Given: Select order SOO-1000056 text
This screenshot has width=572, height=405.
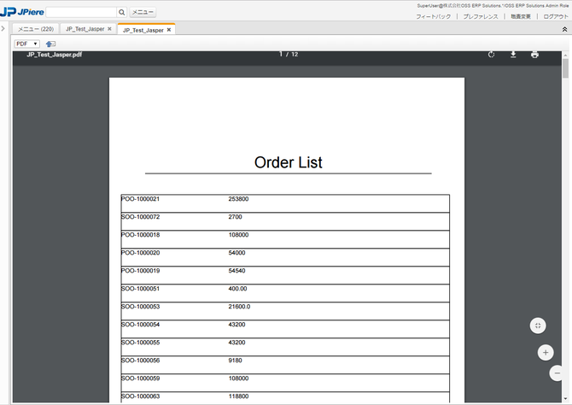Looking at the screenshot, I should (141, 360).
